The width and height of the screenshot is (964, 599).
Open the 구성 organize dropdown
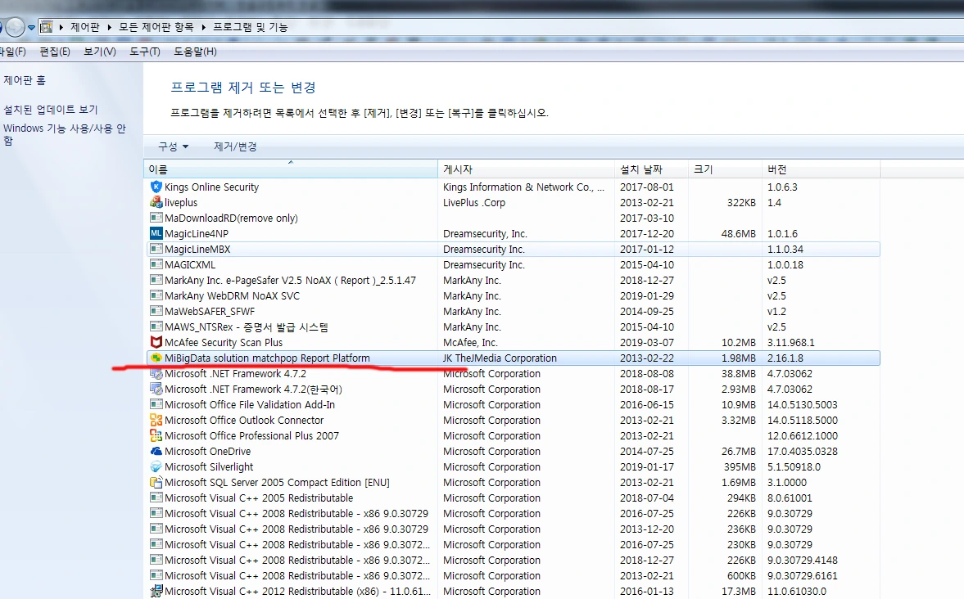pos(171,146)
